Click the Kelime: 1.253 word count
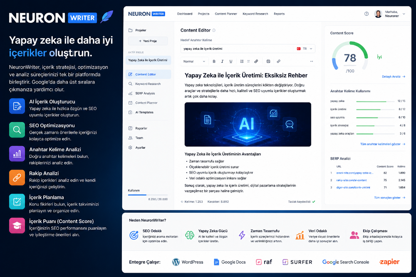Screen dimensions: 416x277 click(193, 201)
